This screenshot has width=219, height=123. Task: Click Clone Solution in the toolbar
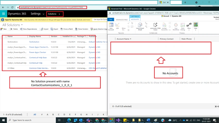point(82,29)
